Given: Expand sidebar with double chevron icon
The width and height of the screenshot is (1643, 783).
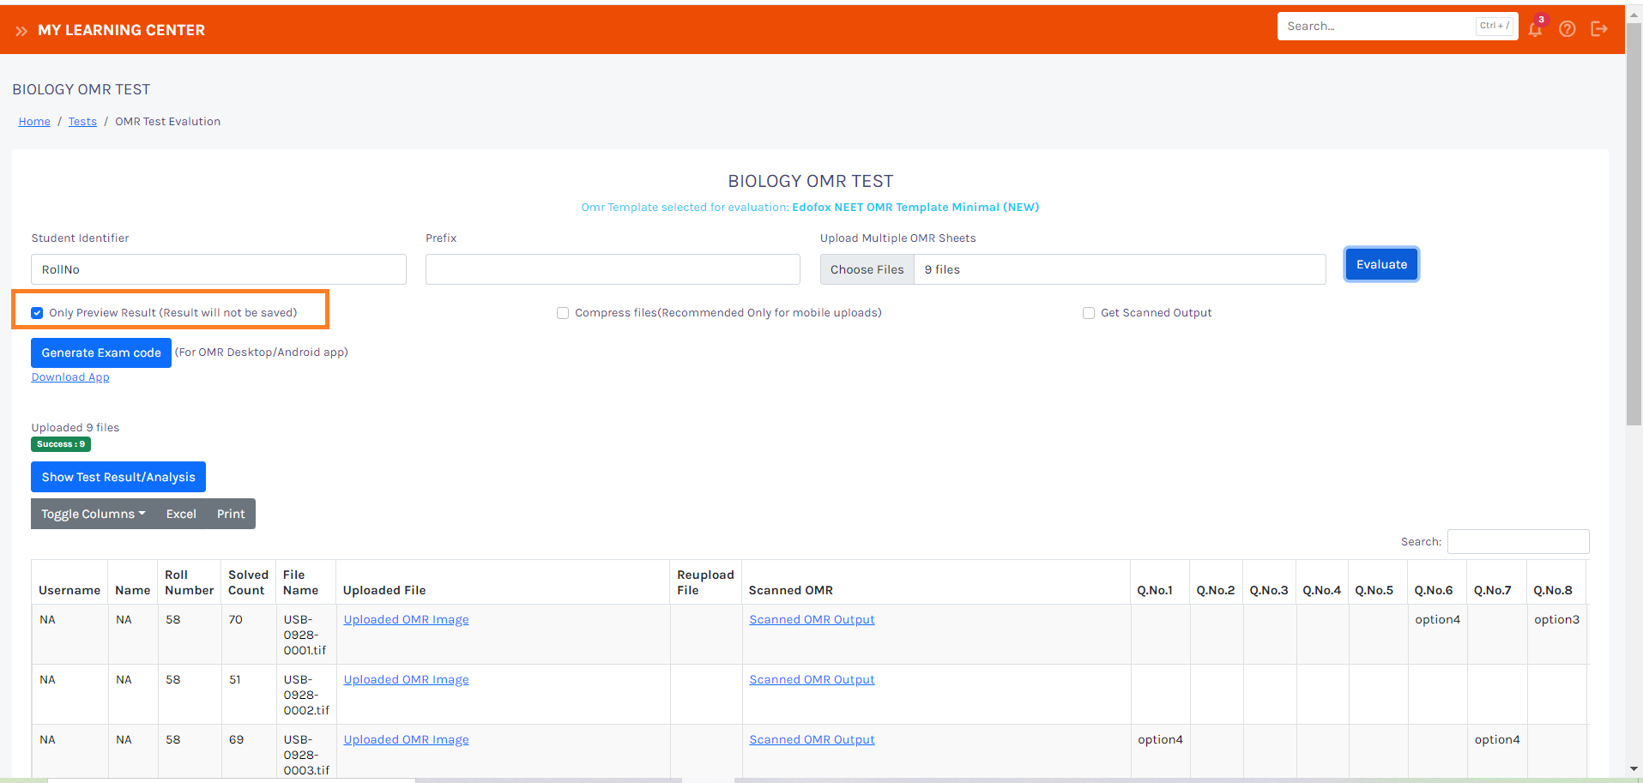Looking at the screenshot, I should (21, 31).
